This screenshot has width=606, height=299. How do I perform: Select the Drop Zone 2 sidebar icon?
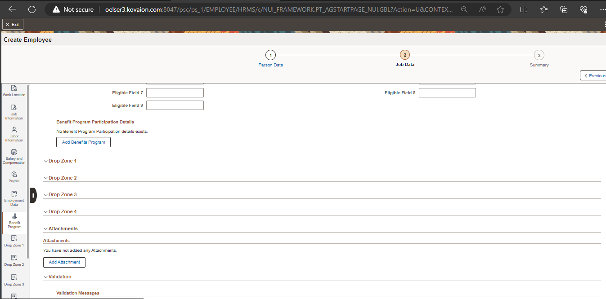[14, 260]
